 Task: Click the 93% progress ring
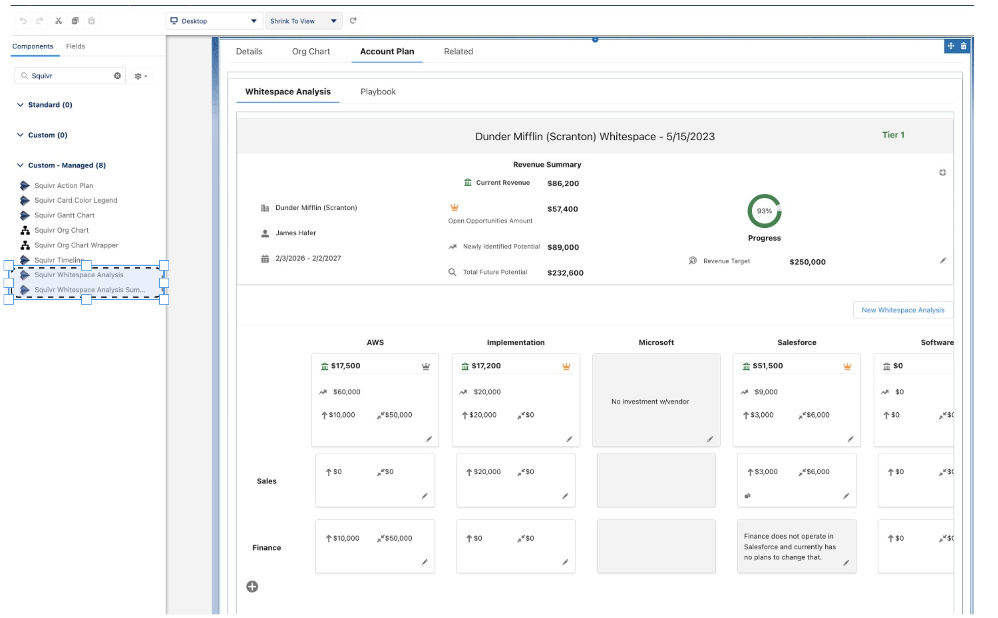click(764, 211)
